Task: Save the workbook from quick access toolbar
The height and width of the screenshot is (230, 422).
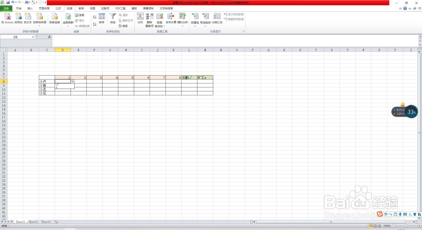Action: (x=8, y=2)
